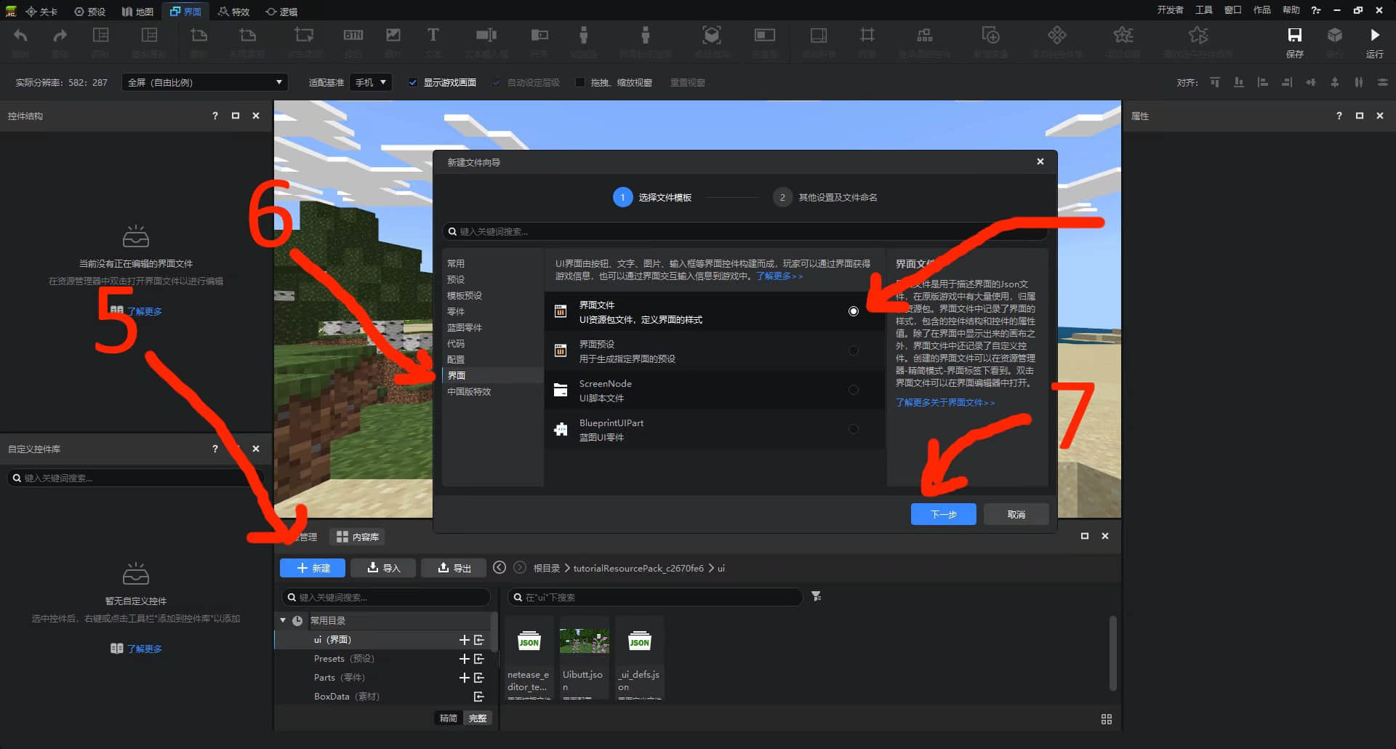Click the 在"ui"下搜索 search field
The image size is (1396, 749).
click(x=655, y=597)
